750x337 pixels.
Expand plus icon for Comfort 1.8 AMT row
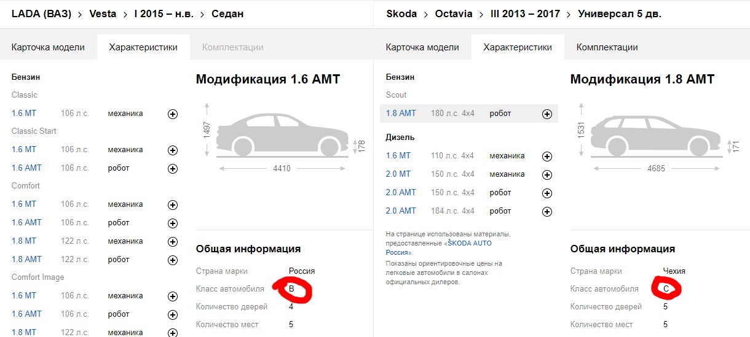click(173, 260)
